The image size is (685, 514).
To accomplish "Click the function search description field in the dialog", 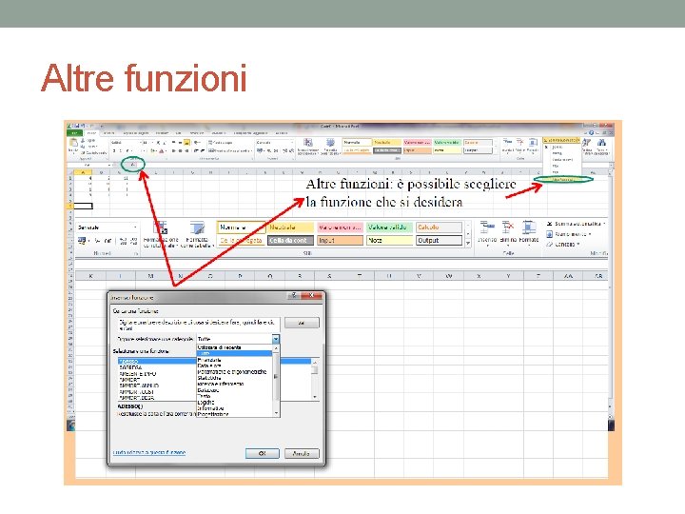I will 198,325.
